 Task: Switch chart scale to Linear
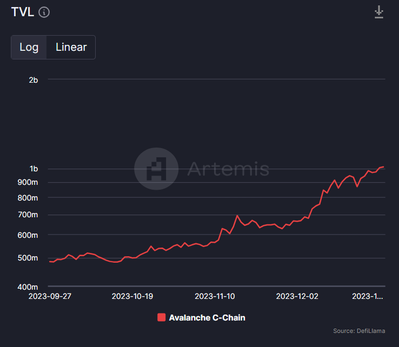71,48
